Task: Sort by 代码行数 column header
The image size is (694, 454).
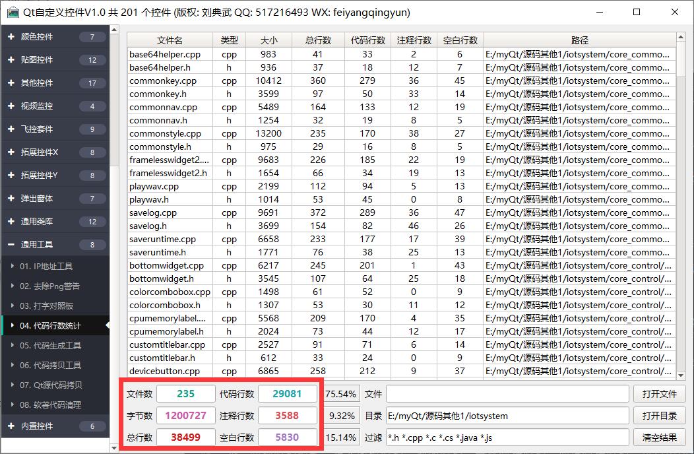Action: coord(367,40)
